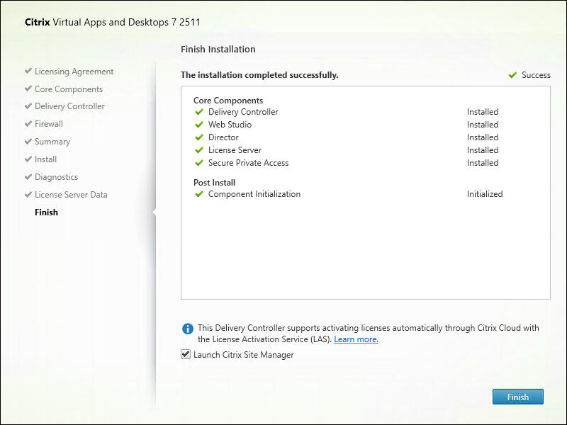Open the Learn more link

pyautogui.click(x=356, y=339)
